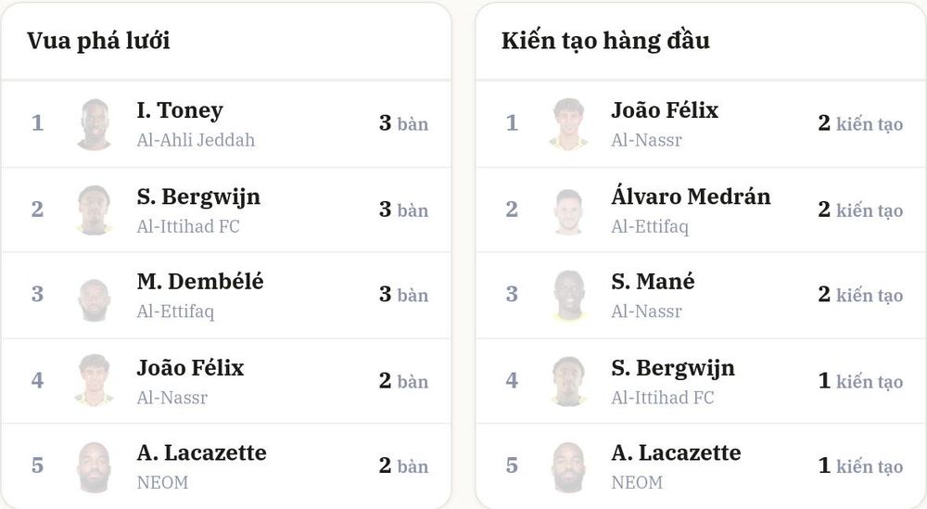This screenshot has height=509, width=927.
Task: Click João Félix's photo in top scorers list
Action: tap(94, 381)
